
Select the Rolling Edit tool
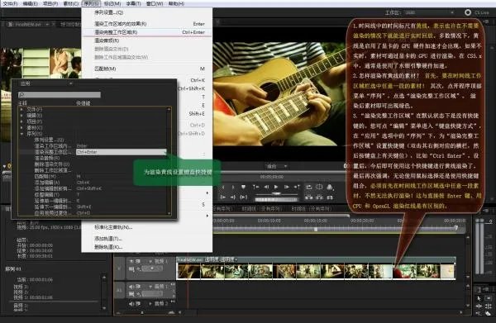(x=488, y=306)
